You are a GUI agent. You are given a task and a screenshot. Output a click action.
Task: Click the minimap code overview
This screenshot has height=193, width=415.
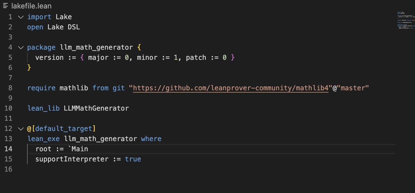point(405,20)
